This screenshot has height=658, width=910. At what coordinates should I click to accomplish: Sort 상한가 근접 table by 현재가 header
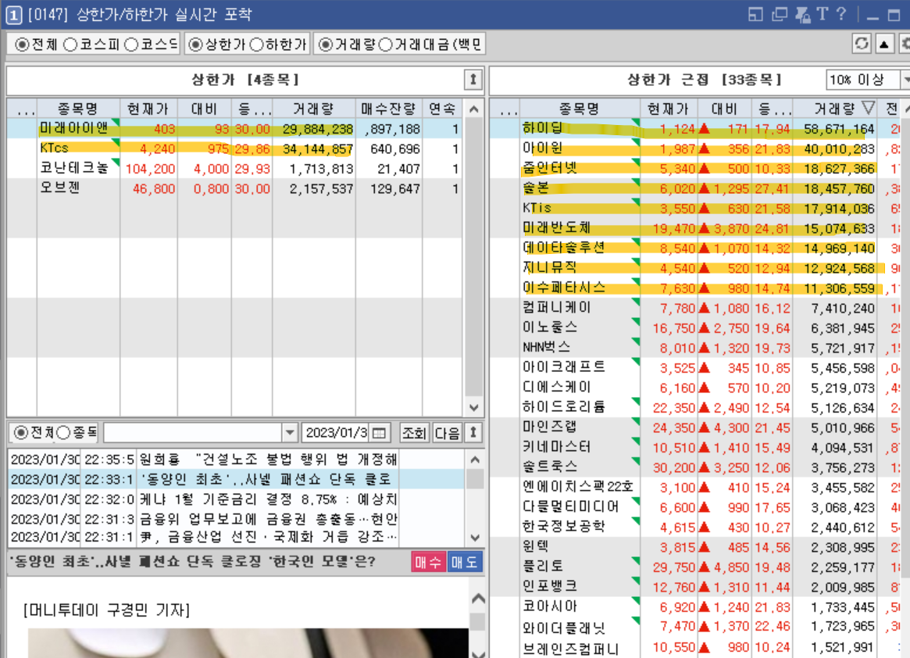pos(668,109)
